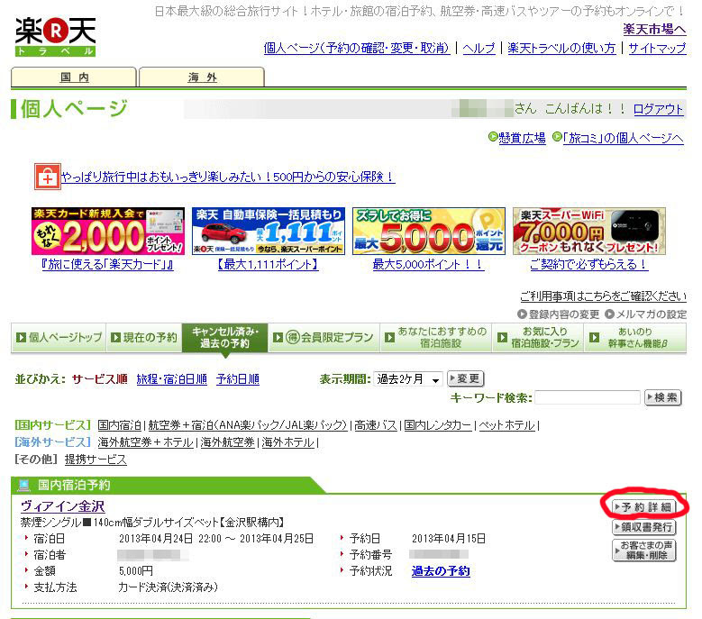Select the 会員限定プラン tab
The image size is (702, 619).
coord(324,338)
